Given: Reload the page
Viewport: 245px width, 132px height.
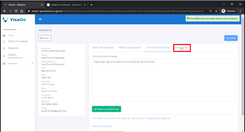Looking at the screenshot, I should pyautogui.click(x=16, y=11).
